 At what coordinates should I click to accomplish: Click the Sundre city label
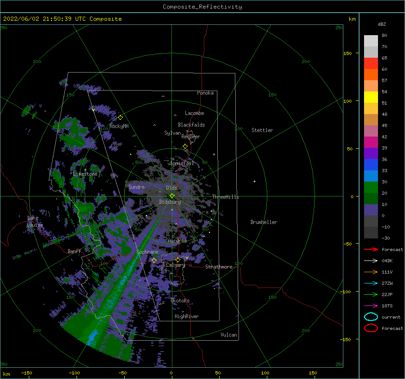click(x=136, y=187)
